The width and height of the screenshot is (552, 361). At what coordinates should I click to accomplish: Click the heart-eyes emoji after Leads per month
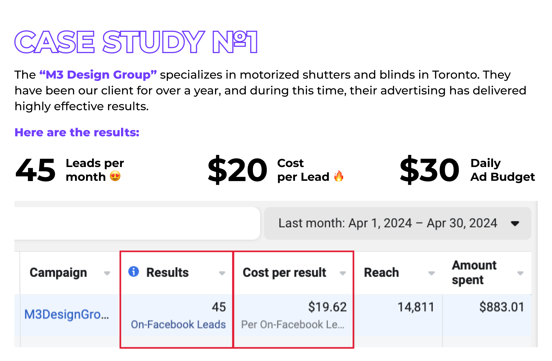tap(115, 176)
